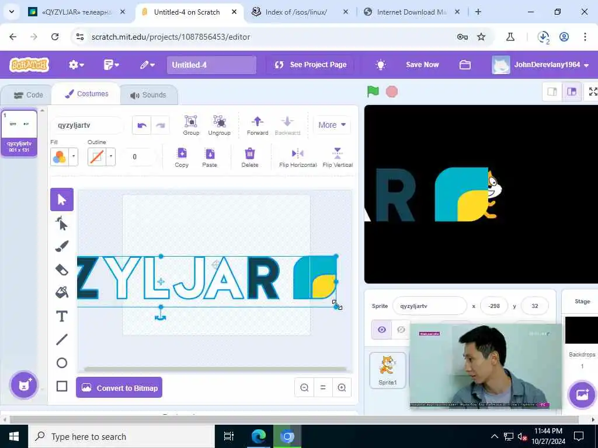Open the Outline color dropdown
The image size is (598, 448).
tap(111, 156)
